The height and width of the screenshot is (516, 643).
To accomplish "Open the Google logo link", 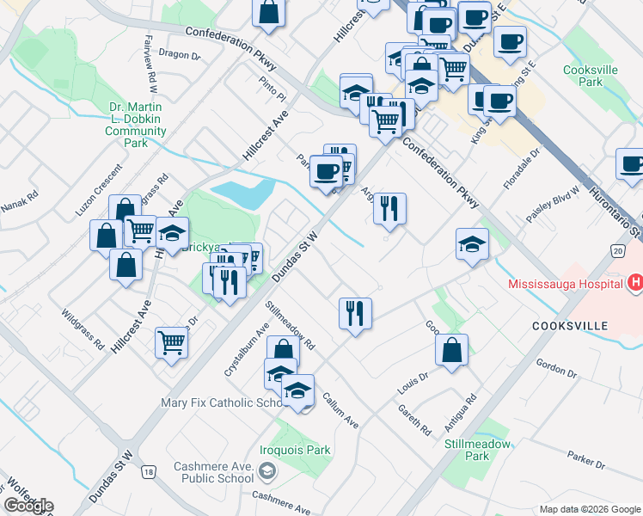I will tap(28, 506).
